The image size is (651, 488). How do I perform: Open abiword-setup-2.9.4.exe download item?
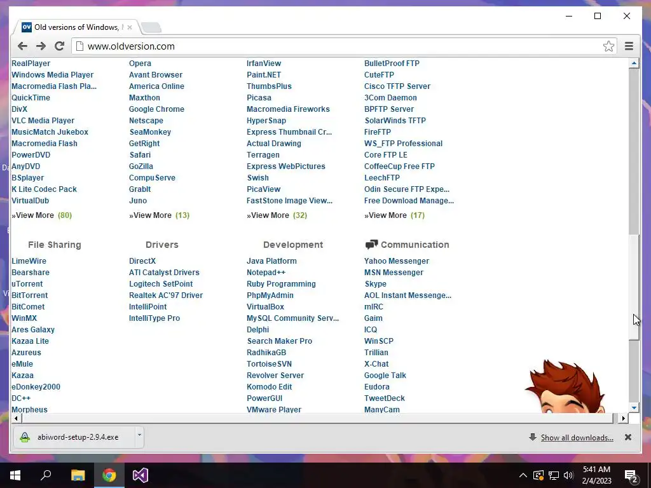click(x=74, y=437)
